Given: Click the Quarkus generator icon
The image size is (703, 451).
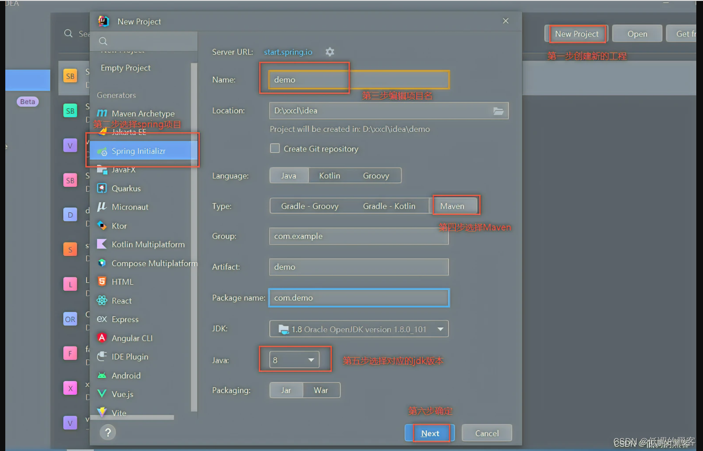Looking at the screenshot, I should click(x=102, y=188).
